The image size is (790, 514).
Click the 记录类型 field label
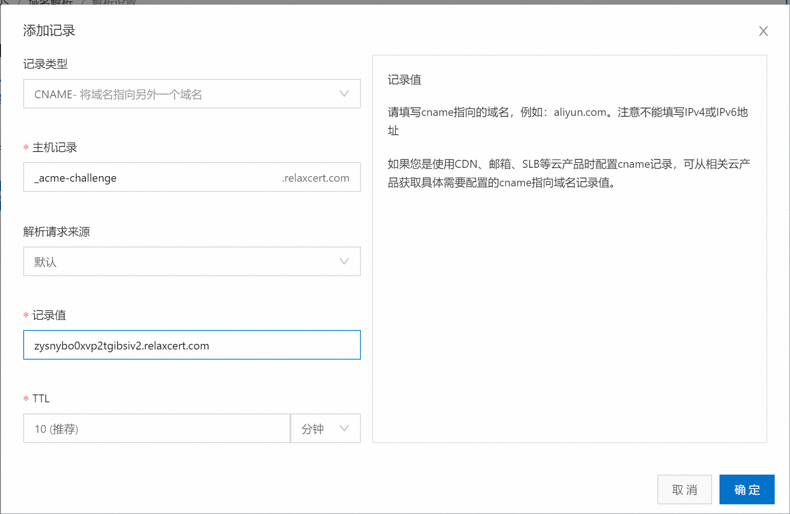coord(45,64)
